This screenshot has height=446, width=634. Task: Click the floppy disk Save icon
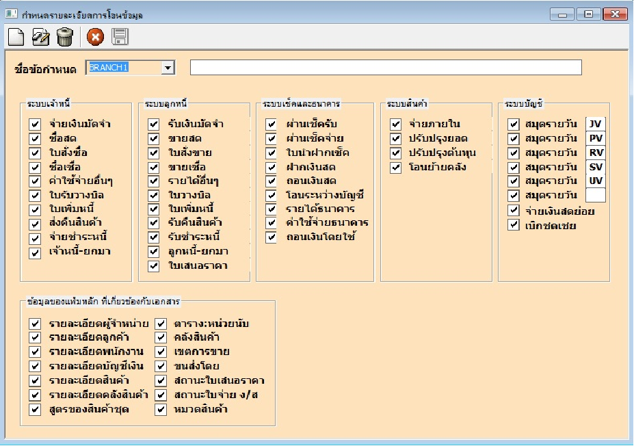point(120,37)
